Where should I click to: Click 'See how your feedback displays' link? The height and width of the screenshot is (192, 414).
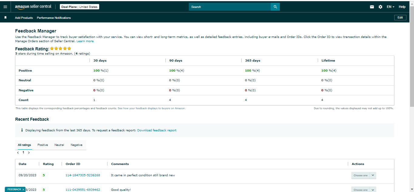click(x=151, y=108)
